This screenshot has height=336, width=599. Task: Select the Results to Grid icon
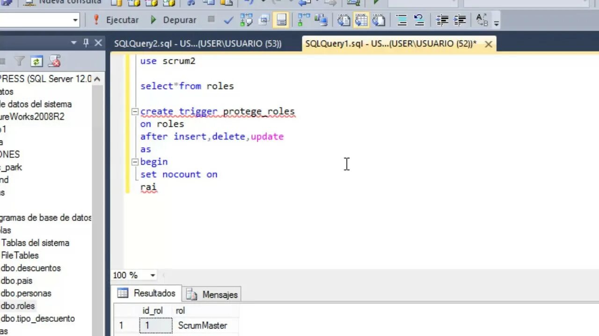click(361, 20)
